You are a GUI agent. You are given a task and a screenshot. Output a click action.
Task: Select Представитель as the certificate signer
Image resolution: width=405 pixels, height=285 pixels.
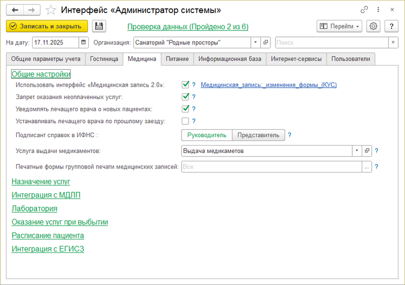(x=259, y=135)
